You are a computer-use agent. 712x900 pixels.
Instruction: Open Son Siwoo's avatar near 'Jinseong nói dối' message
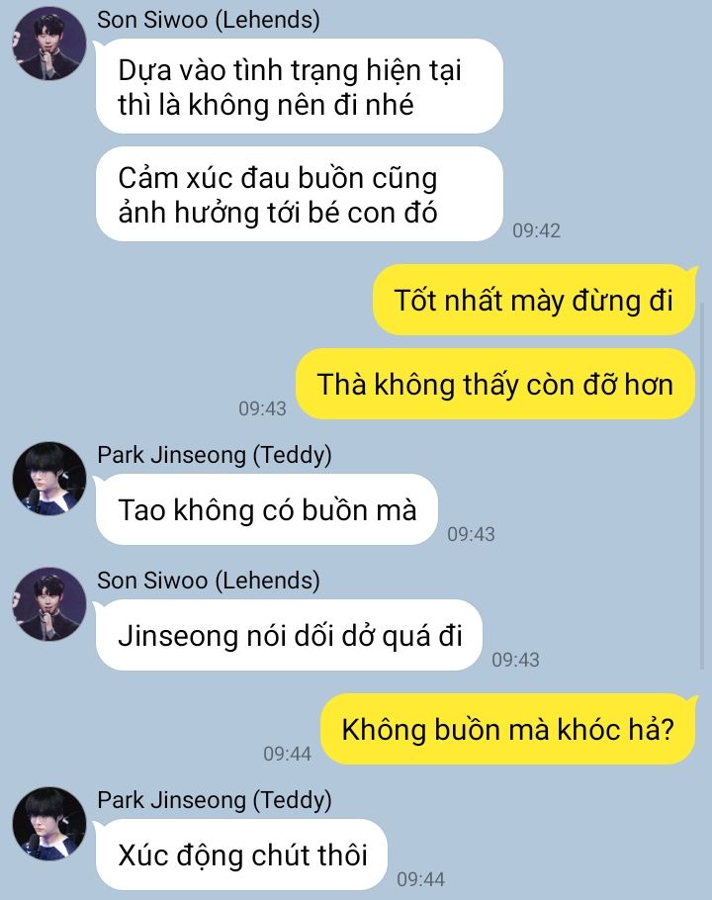(49, 604)
